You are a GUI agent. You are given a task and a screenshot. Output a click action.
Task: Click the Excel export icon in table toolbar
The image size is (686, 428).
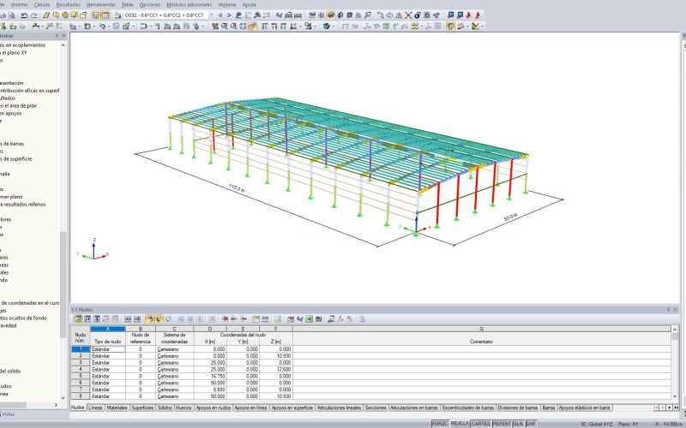coord(310,318)
